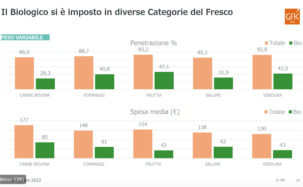
Task: Click Bio legend swatch in Spesa media chart
Action: pyautogui.click(x=290, y=112)
